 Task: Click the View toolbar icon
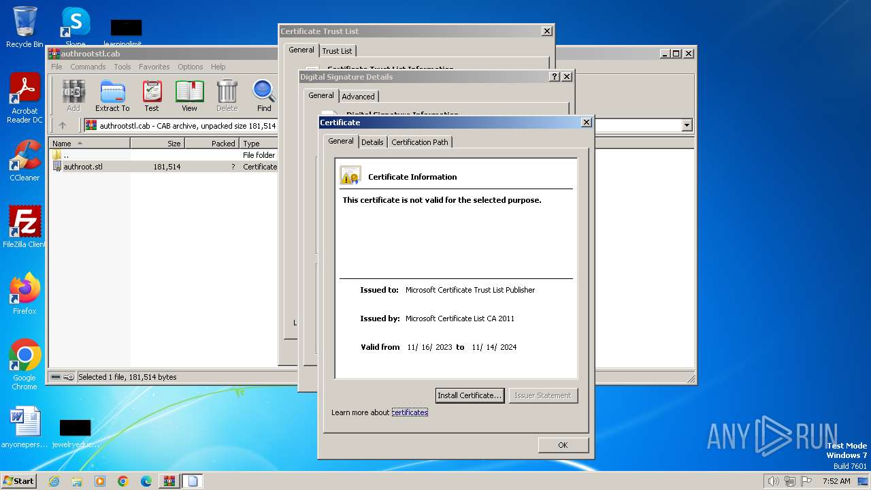coord(189,96)
